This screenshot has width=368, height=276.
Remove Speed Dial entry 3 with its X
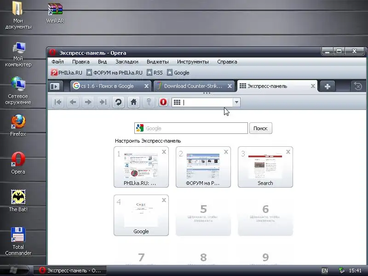(x=288, y=152)
